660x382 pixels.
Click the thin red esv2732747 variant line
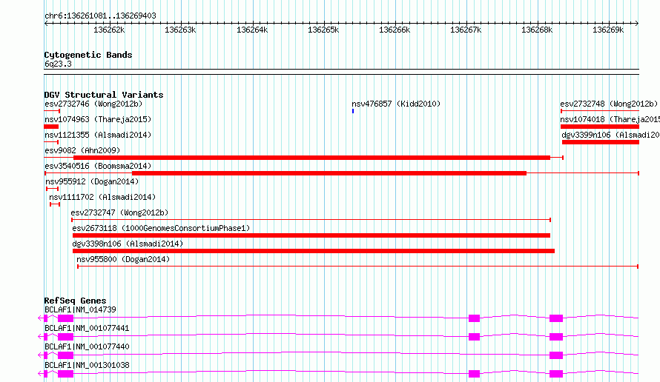coord(311,220)
